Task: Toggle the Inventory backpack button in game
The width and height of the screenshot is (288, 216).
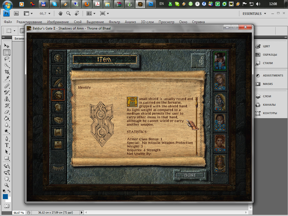Action: tap(58, 95)
